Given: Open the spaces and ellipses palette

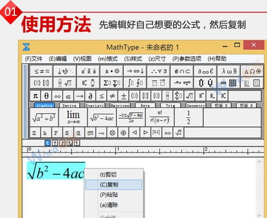Looking at the screenshot, I should [65, 71].
